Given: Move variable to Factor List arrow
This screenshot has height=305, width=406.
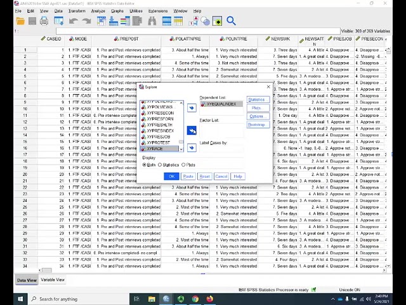Looking at the screenshot, I should coord(192,130).
